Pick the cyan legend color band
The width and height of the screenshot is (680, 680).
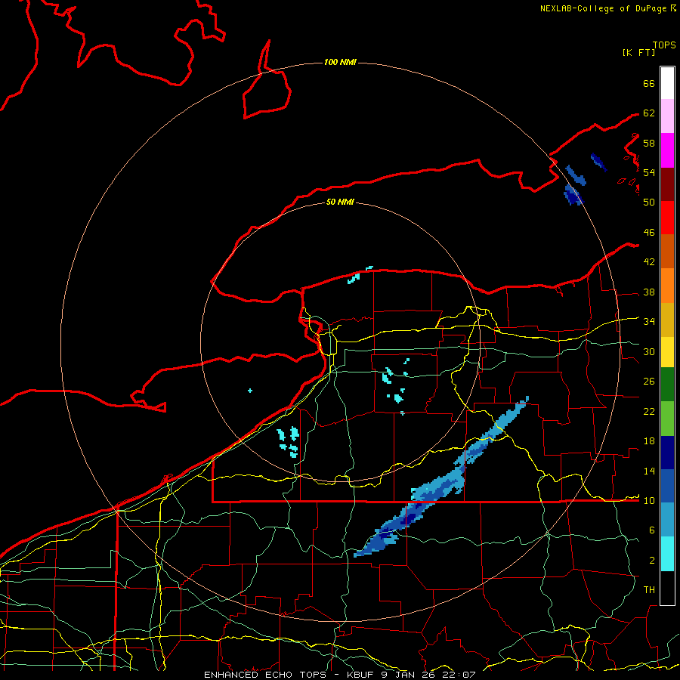click(x=667, y=554)
